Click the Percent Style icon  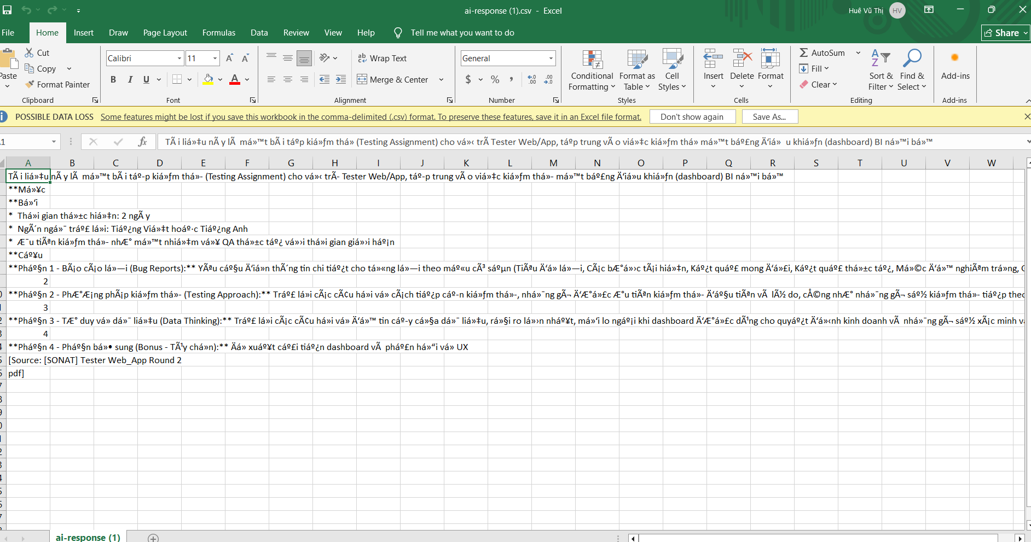point(495,79)
